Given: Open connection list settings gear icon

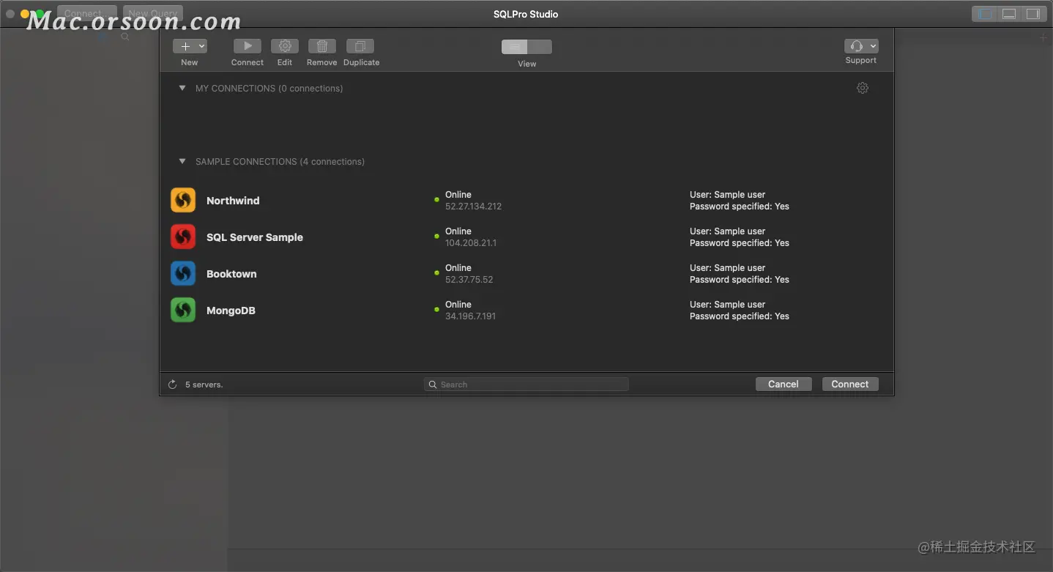Looking at the screenshot, I should [863, 88].
